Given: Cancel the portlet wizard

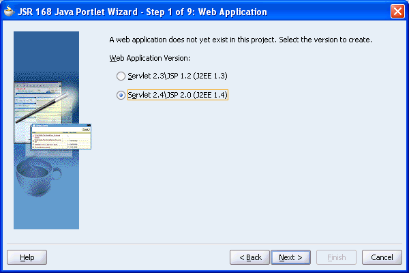Looking at the screenshot, I should [382, 257].
